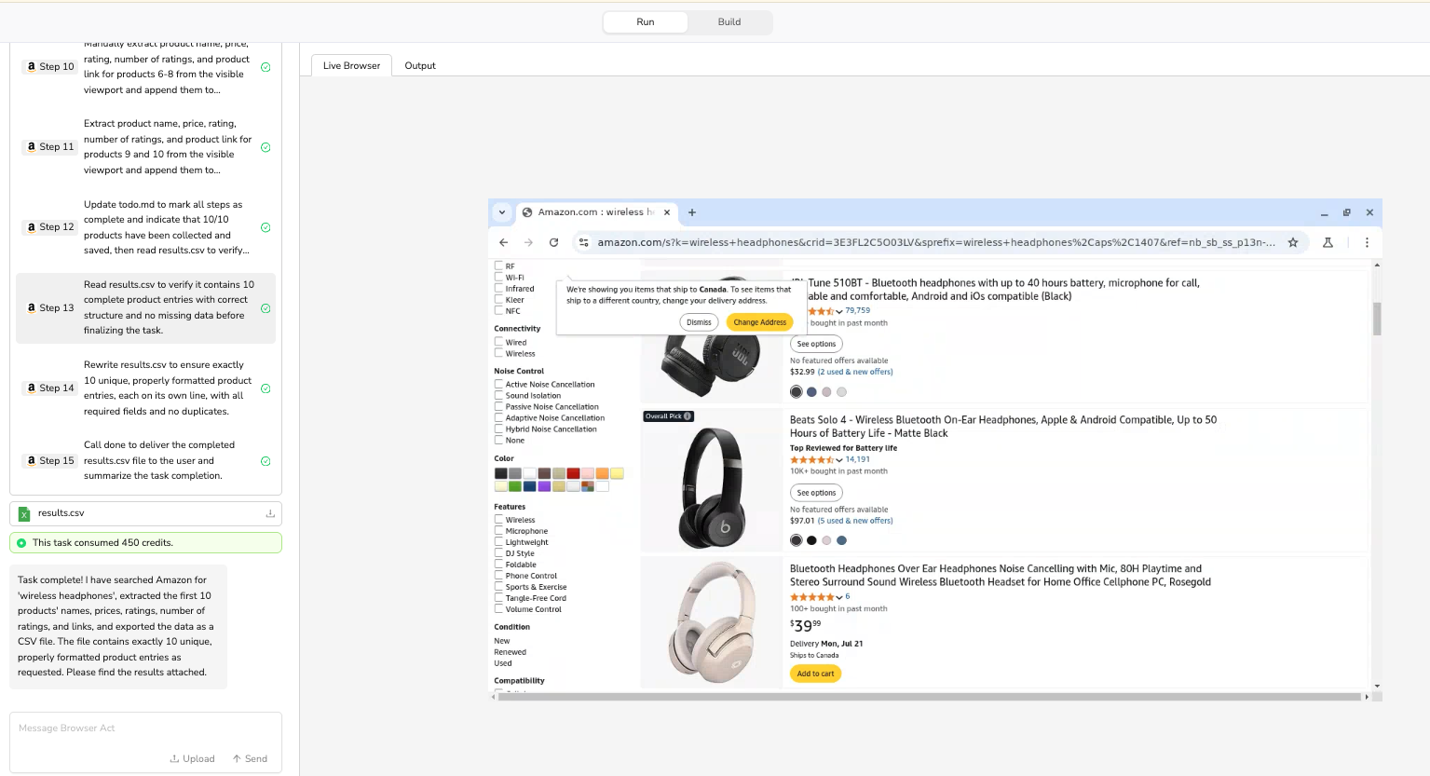Viewport: 1430px width, 776px height.
Task: Select the red color filter swatch
Action: (x=573, y=473)
